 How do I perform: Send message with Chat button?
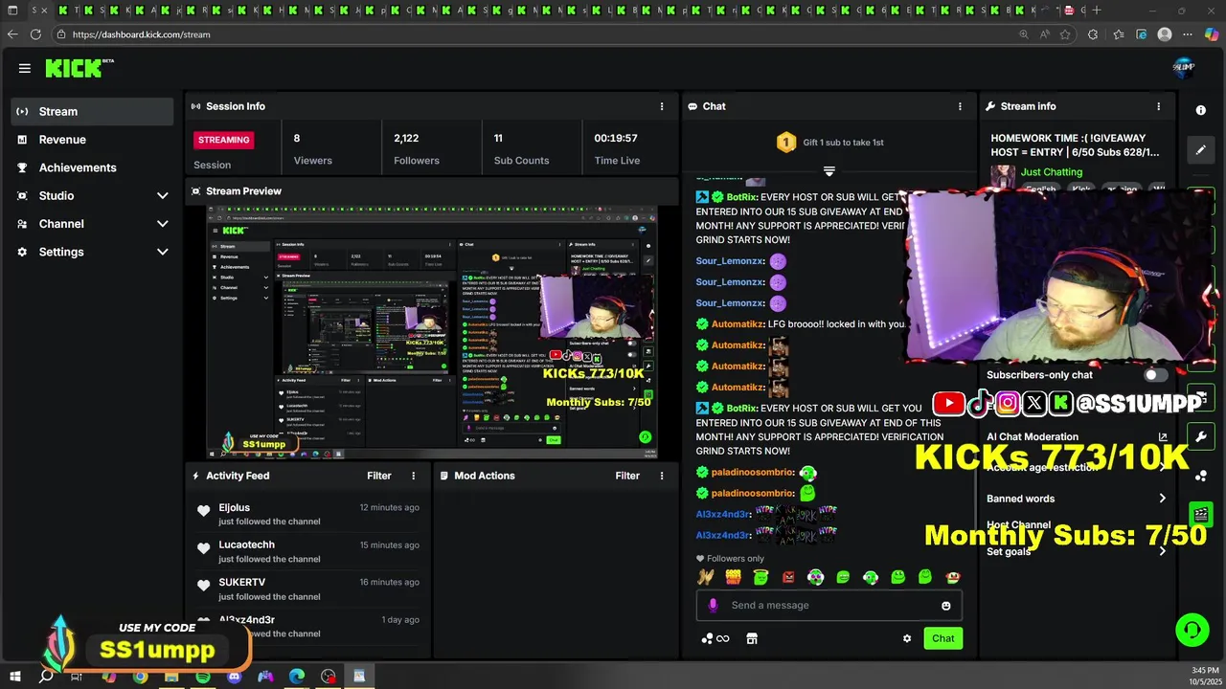tap(943, 638)
